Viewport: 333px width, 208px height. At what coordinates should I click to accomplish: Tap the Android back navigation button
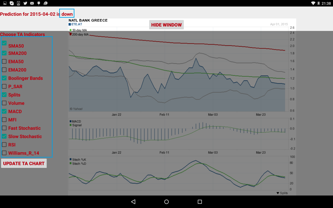coord(133,202)
